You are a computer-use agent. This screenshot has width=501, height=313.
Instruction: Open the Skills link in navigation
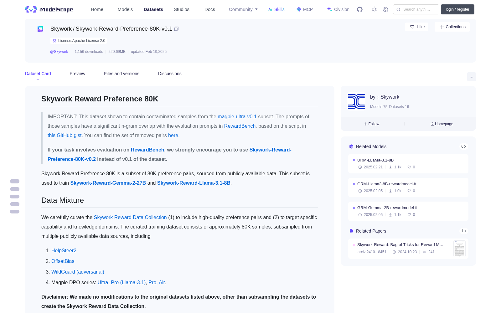[276, 9]
